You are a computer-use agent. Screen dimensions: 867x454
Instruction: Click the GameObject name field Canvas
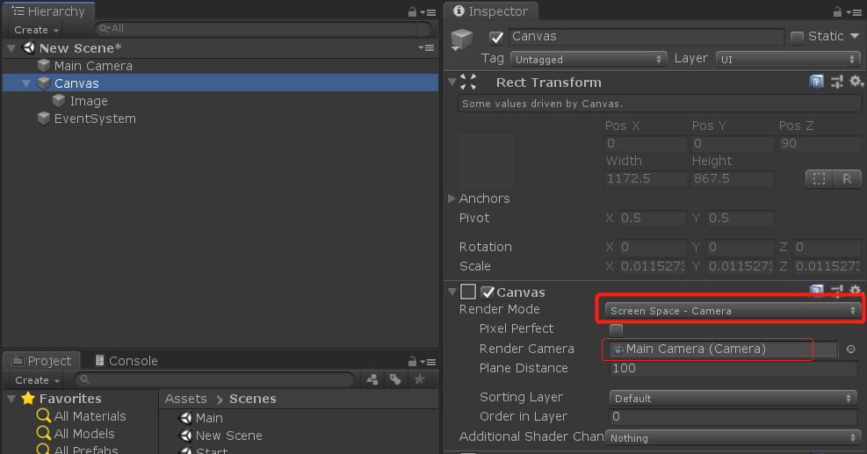click(646, 37)
